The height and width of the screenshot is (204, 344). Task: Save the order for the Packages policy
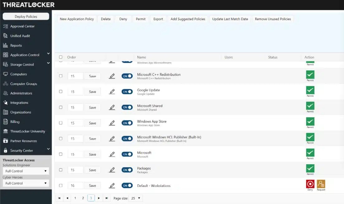pyautogui.click(x=92, y=170)
